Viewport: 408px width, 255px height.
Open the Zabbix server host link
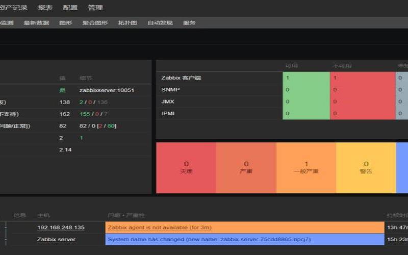pos(56,239)
